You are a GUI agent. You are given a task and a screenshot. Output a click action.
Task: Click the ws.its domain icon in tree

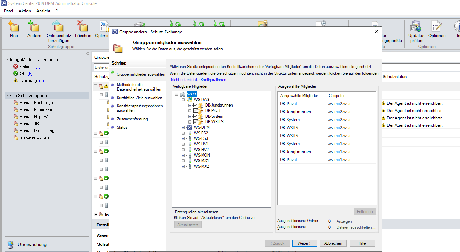(x=183, y=94)
